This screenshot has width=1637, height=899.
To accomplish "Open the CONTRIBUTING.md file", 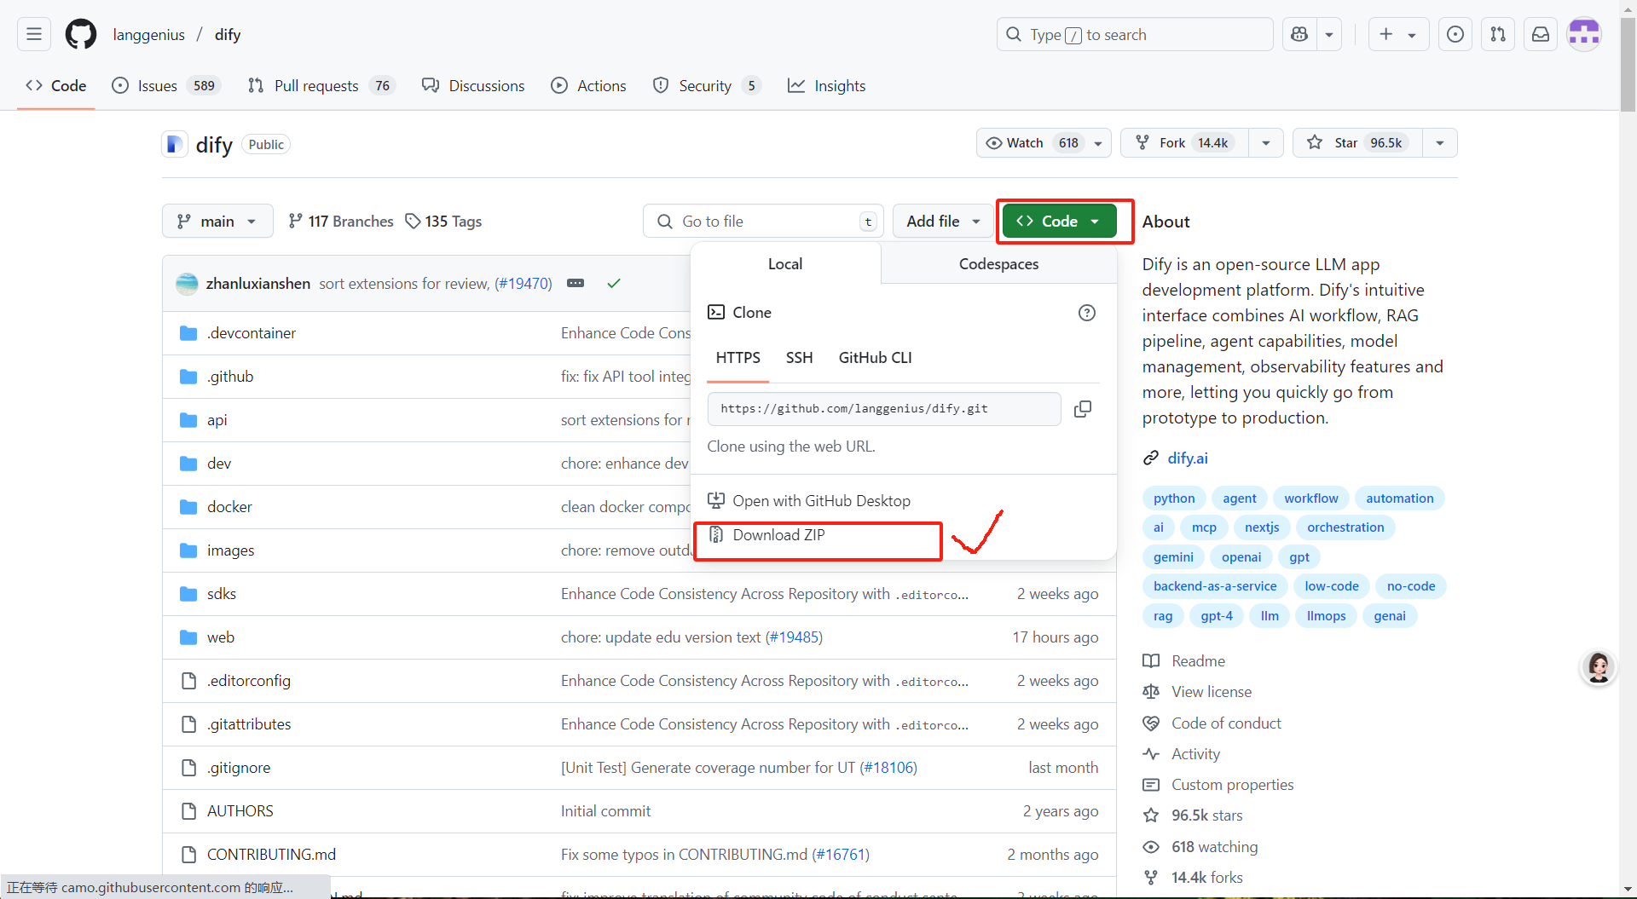I will (271, 855).
